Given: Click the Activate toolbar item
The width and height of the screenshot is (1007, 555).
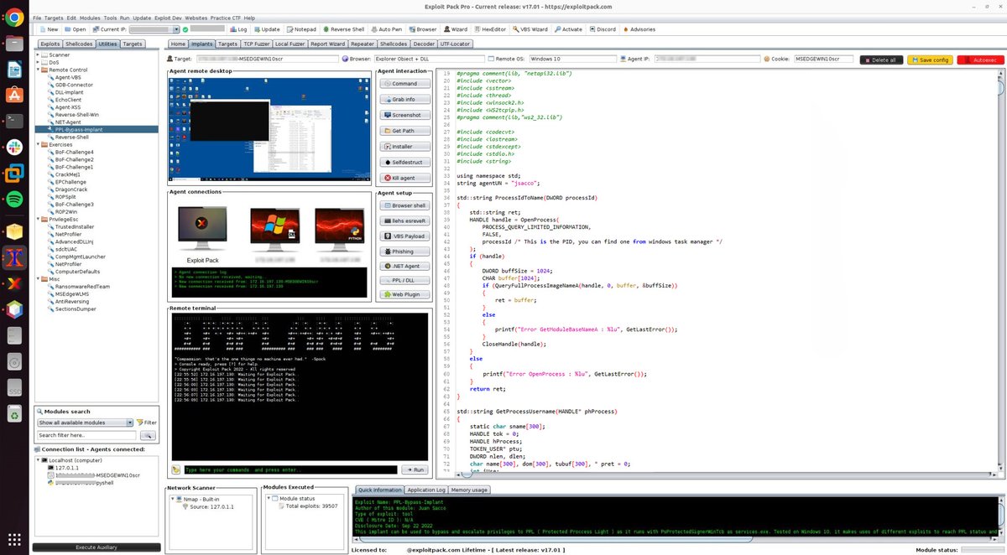Looking at the screenshot, I should coord(567,29).
